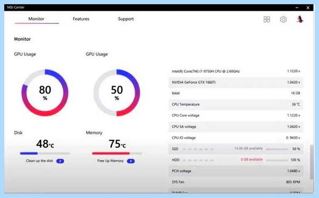
Task: Select the CPU SA voltage row
Action: (236, 126)
